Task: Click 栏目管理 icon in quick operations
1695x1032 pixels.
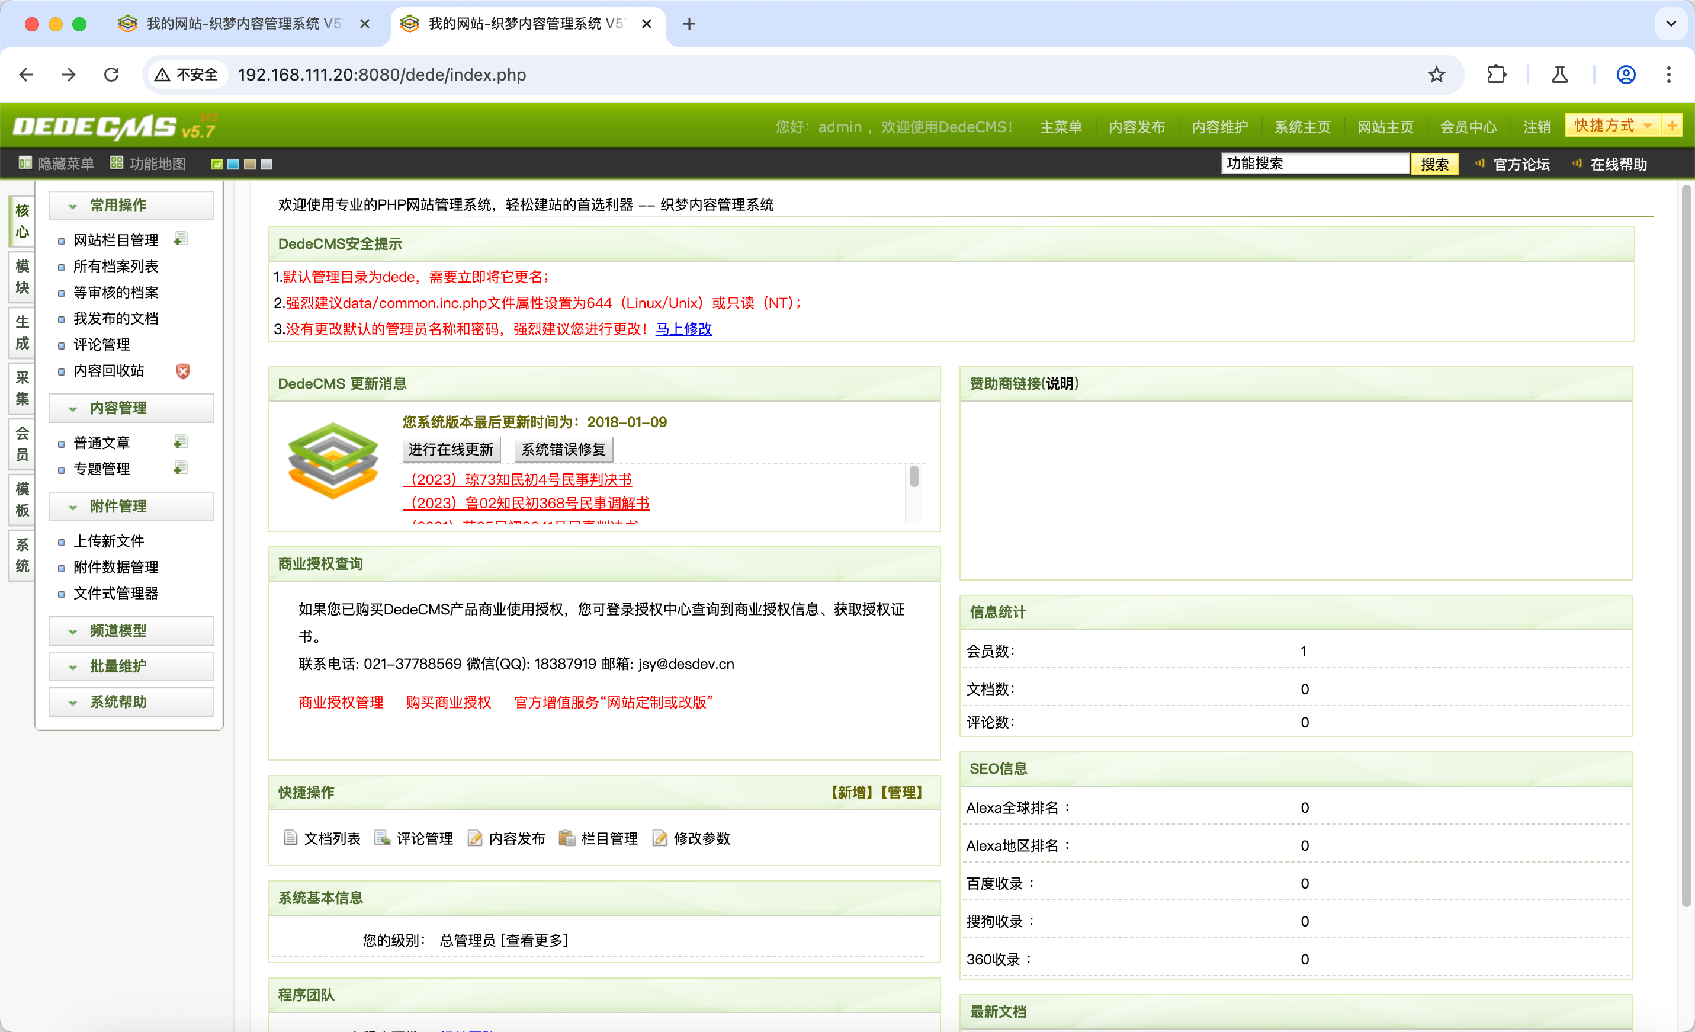Action: coord(567,837)
